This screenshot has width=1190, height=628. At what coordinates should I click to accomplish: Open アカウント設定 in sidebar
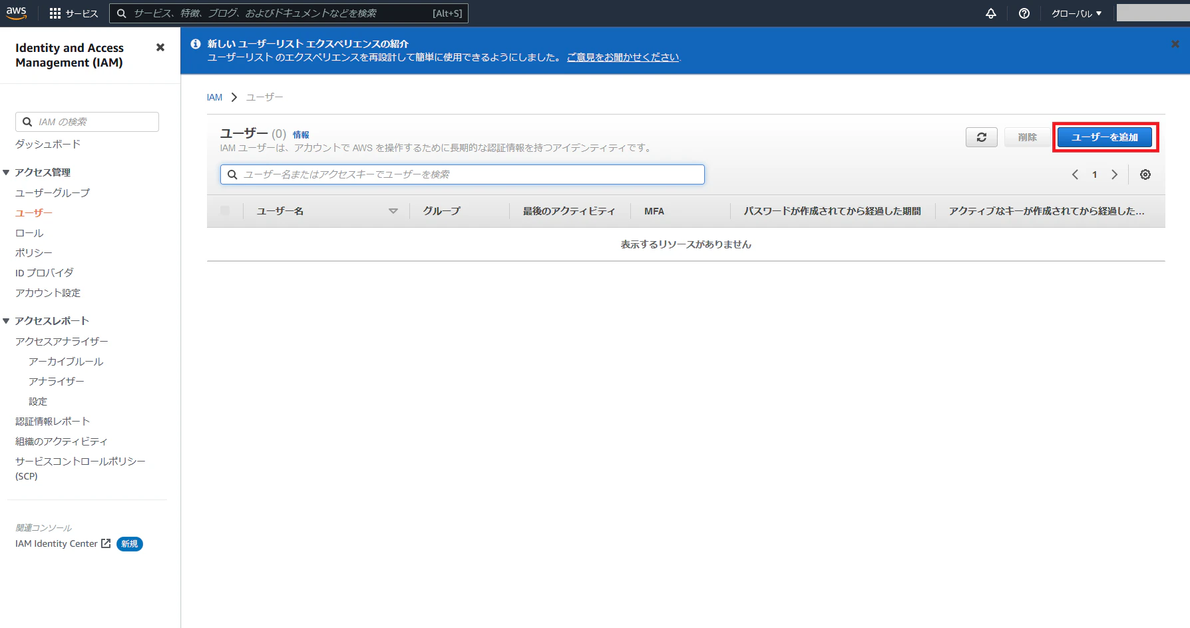48,293
